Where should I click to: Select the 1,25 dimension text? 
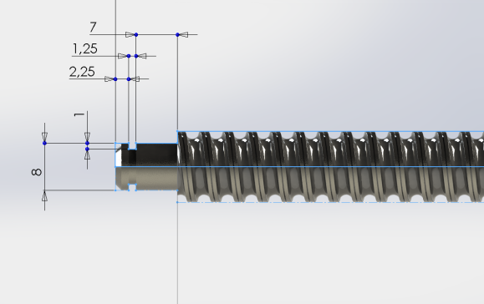[85, 48]
